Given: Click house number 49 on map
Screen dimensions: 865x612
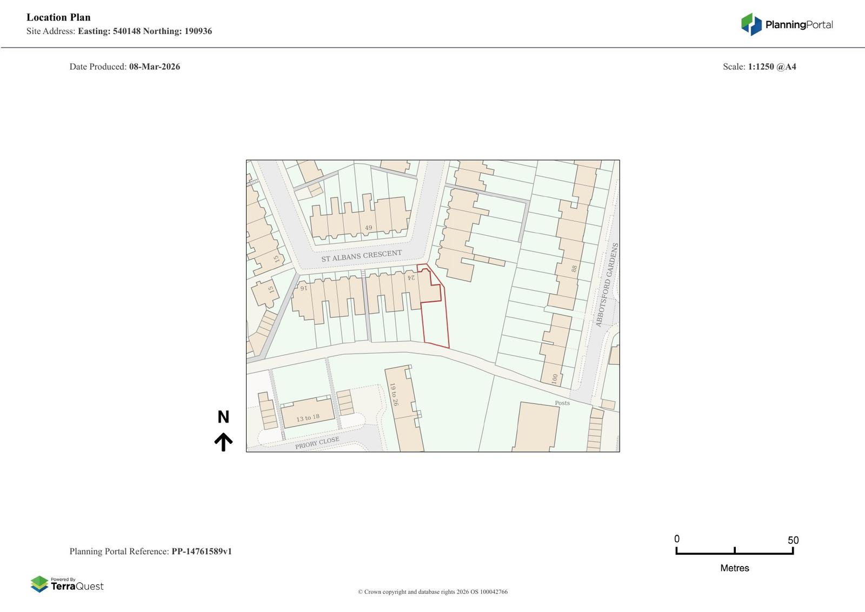Looking at the screenshot, I should pos(368,228).
